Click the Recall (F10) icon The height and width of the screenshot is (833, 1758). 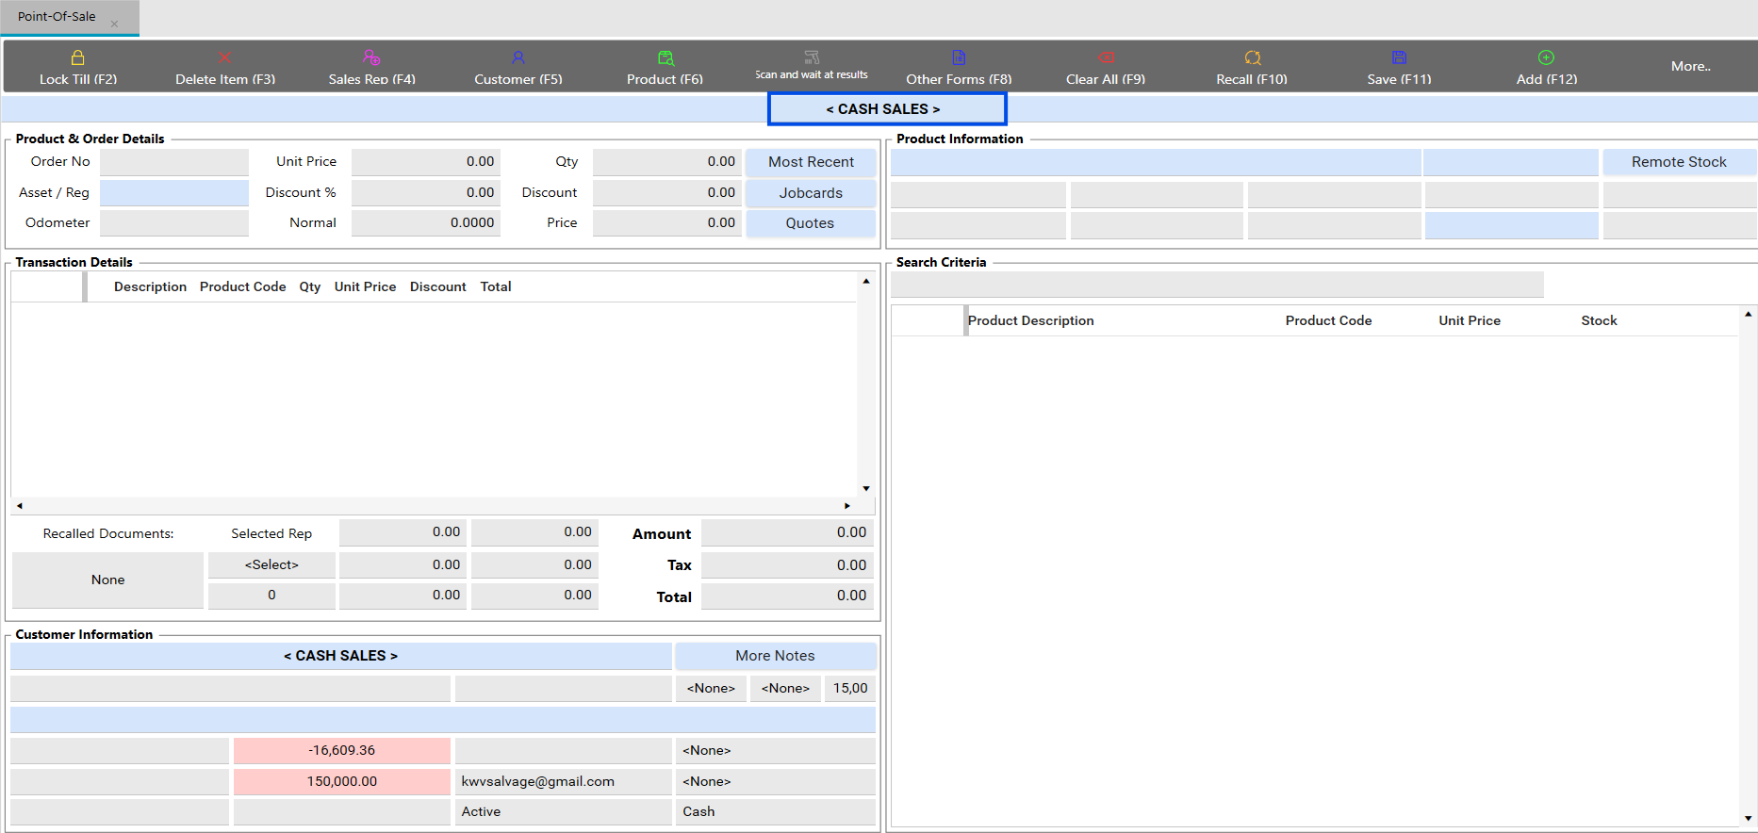(1252, 57)
